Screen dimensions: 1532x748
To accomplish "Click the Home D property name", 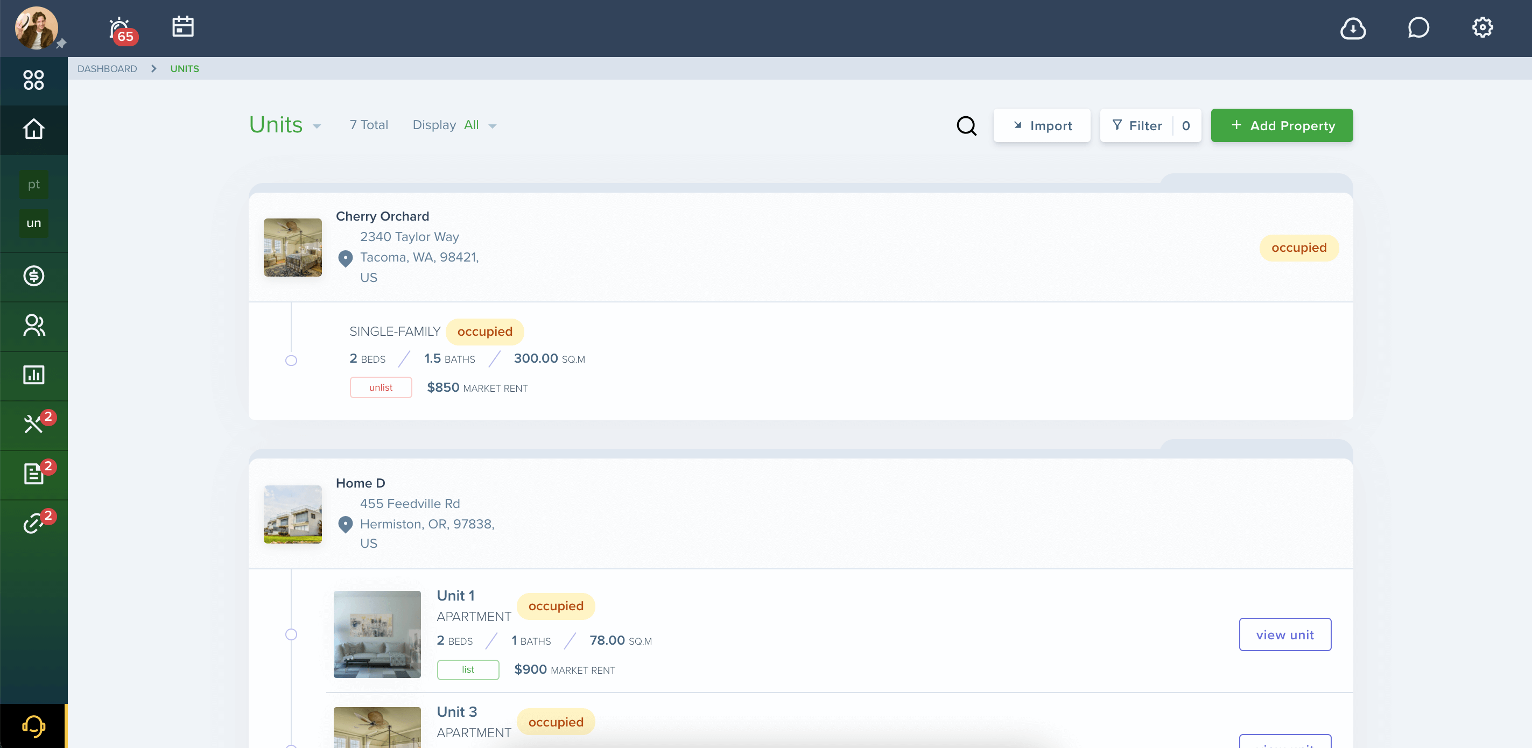I will [361, 483].
